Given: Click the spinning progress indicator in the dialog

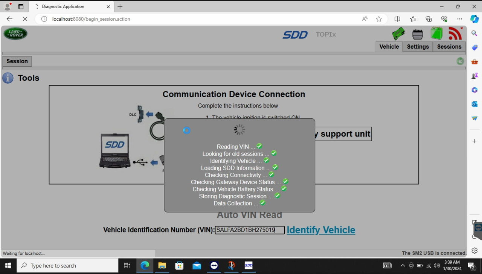Looking at the screenshot, I should [x=239, y=129].
